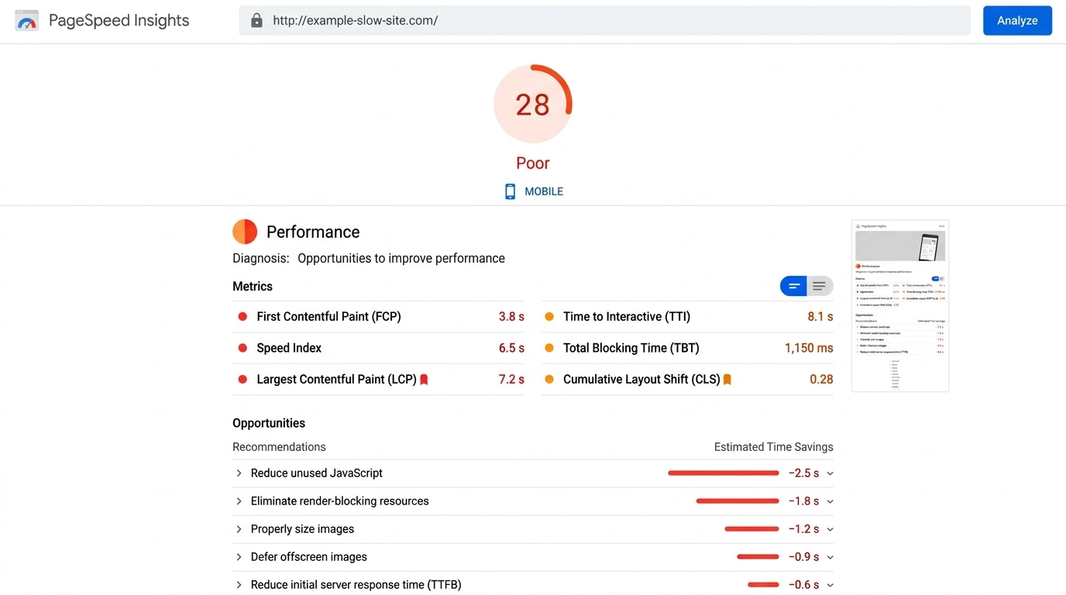This screenshot has height=595, width=1066.
Task: Click orange status dot for Time to Interactive
Action: (x=549, y=317)
